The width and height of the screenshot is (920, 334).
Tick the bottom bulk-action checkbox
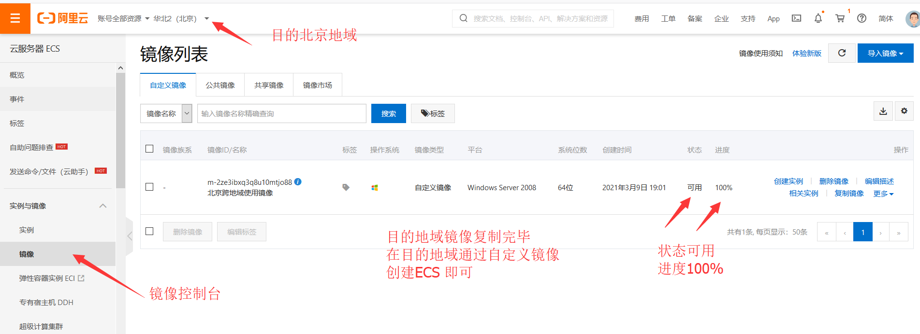tap(149, 231)
